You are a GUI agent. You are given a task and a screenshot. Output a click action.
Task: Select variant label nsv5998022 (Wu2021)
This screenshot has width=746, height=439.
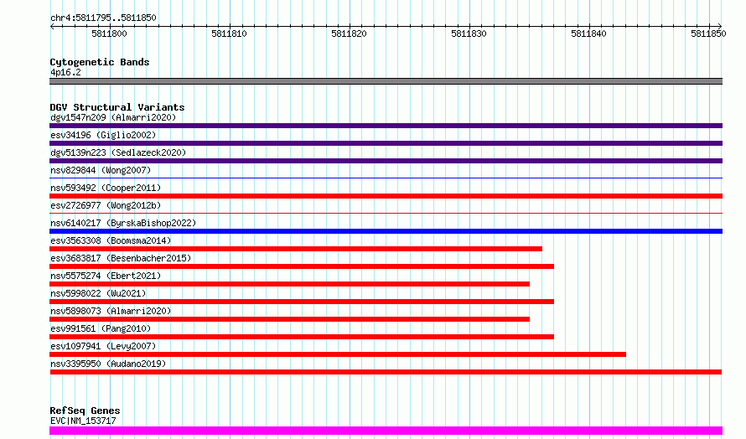[98, 293]
